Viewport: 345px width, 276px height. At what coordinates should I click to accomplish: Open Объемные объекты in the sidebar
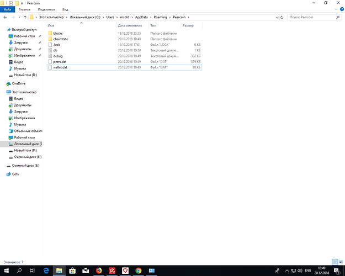pos(28,131)
